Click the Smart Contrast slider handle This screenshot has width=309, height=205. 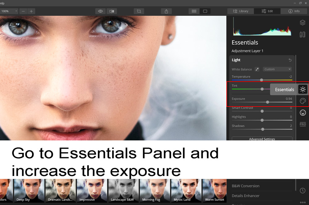(x=262, y=111)
